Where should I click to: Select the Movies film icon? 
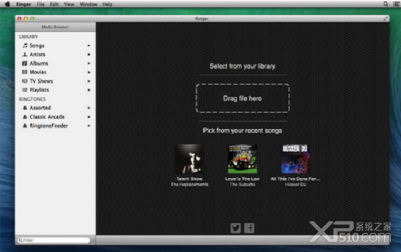tap(25, 72)
